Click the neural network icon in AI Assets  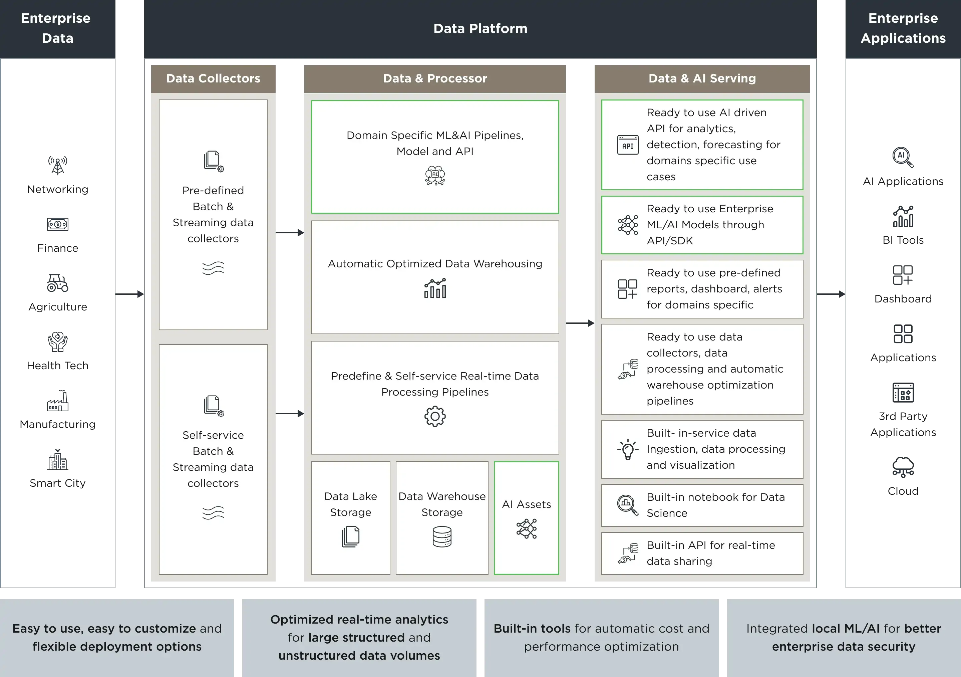(527, 529)
